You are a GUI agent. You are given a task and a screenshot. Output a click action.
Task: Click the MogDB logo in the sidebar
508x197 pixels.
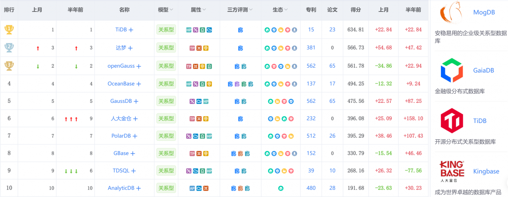point(452,13)
